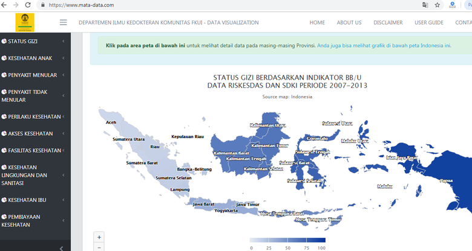Image resolution: width=472 pixels, height=251 pixels.
Task: Expand KESEHATAN LINGKUNGAN DAN SANITASI chevron
Action: pyautogui.click(x=63, y=175)
